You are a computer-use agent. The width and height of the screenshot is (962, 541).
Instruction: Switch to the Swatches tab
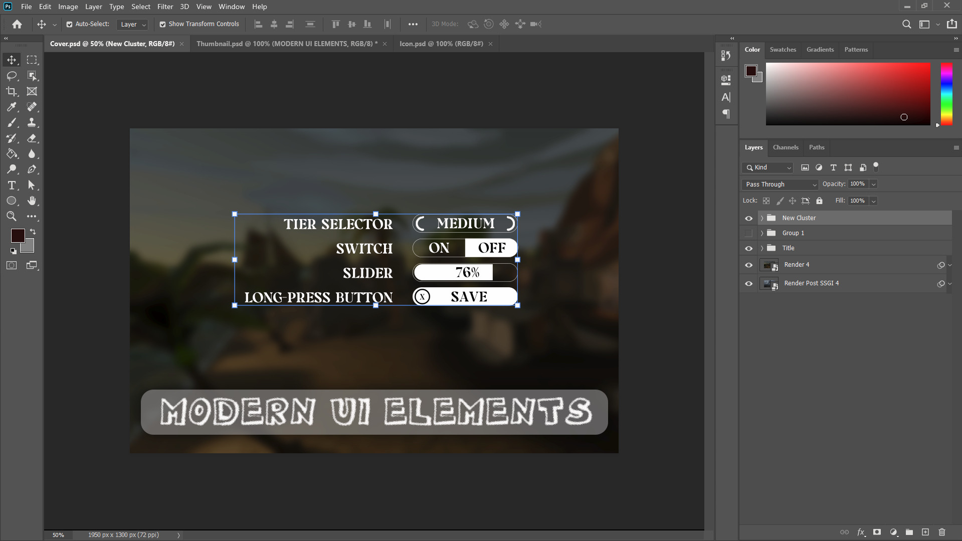pyautogui.click(x=783, y=50)
